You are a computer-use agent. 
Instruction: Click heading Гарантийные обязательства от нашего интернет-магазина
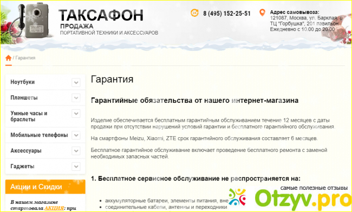[x=194, y=101]
